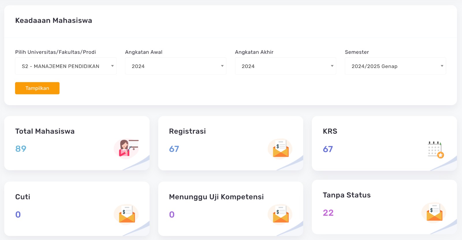Expand the Angkatan Awal dropdown

tap(176, 66)
